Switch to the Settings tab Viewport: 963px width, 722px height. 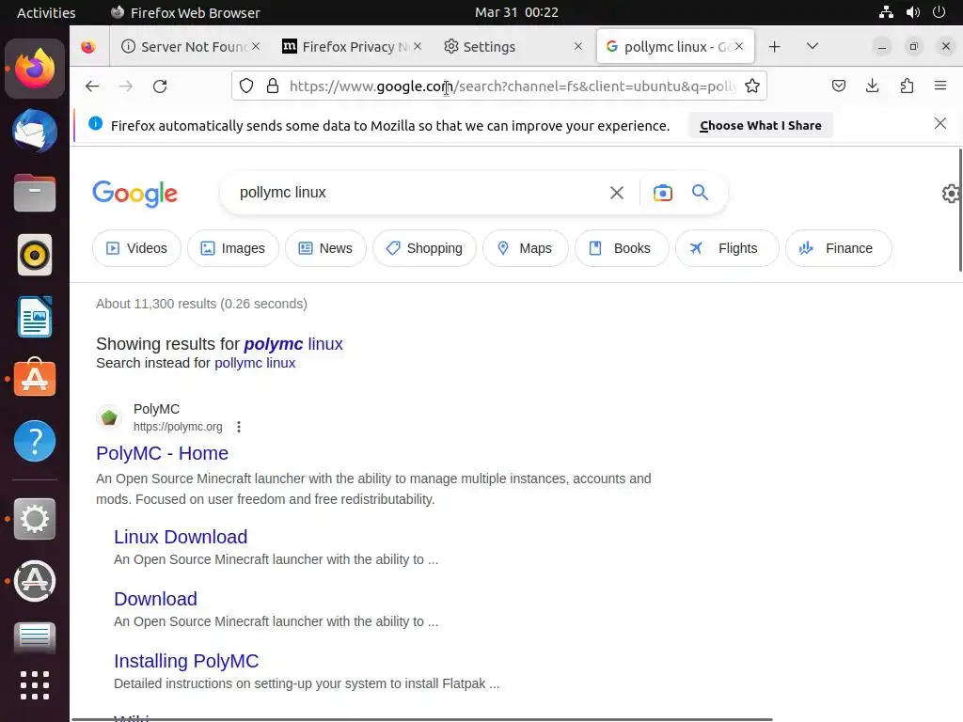[x=513, y=47]
